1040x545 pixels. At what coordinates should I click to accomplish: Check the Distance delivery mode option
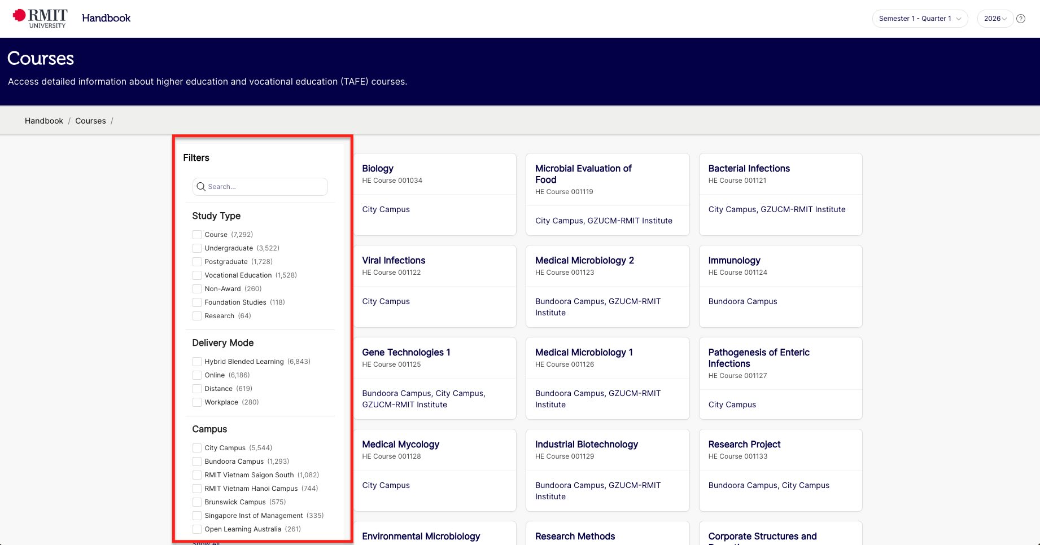click(196, 388)
